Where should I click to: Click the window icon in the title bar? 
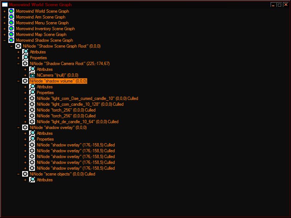(5, 4)
